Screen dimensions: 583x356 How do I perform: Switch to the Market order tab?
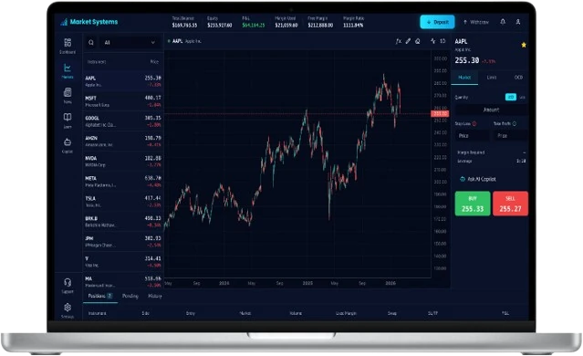(464, 78)
